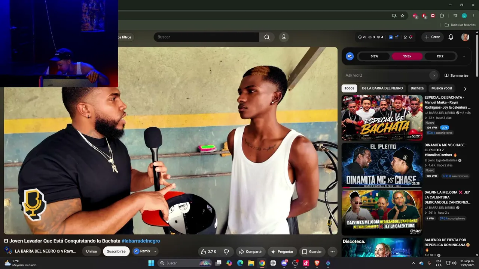Submit the Ask vidIQ arrow button
This screenshot has height=269, width=479.
tap(434, 75)
